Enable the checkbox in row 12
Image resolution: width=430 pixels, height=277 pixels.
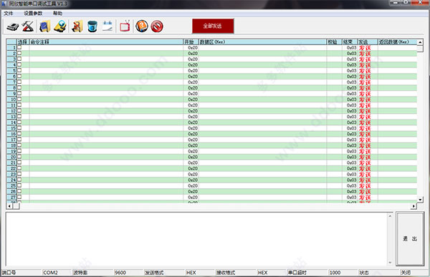click(x=19, y=111)
